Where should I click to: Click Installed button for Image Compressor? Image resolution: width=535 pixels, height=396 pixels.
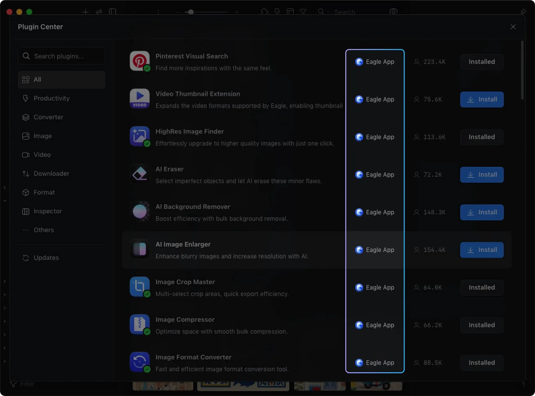(x=482, y=325)
